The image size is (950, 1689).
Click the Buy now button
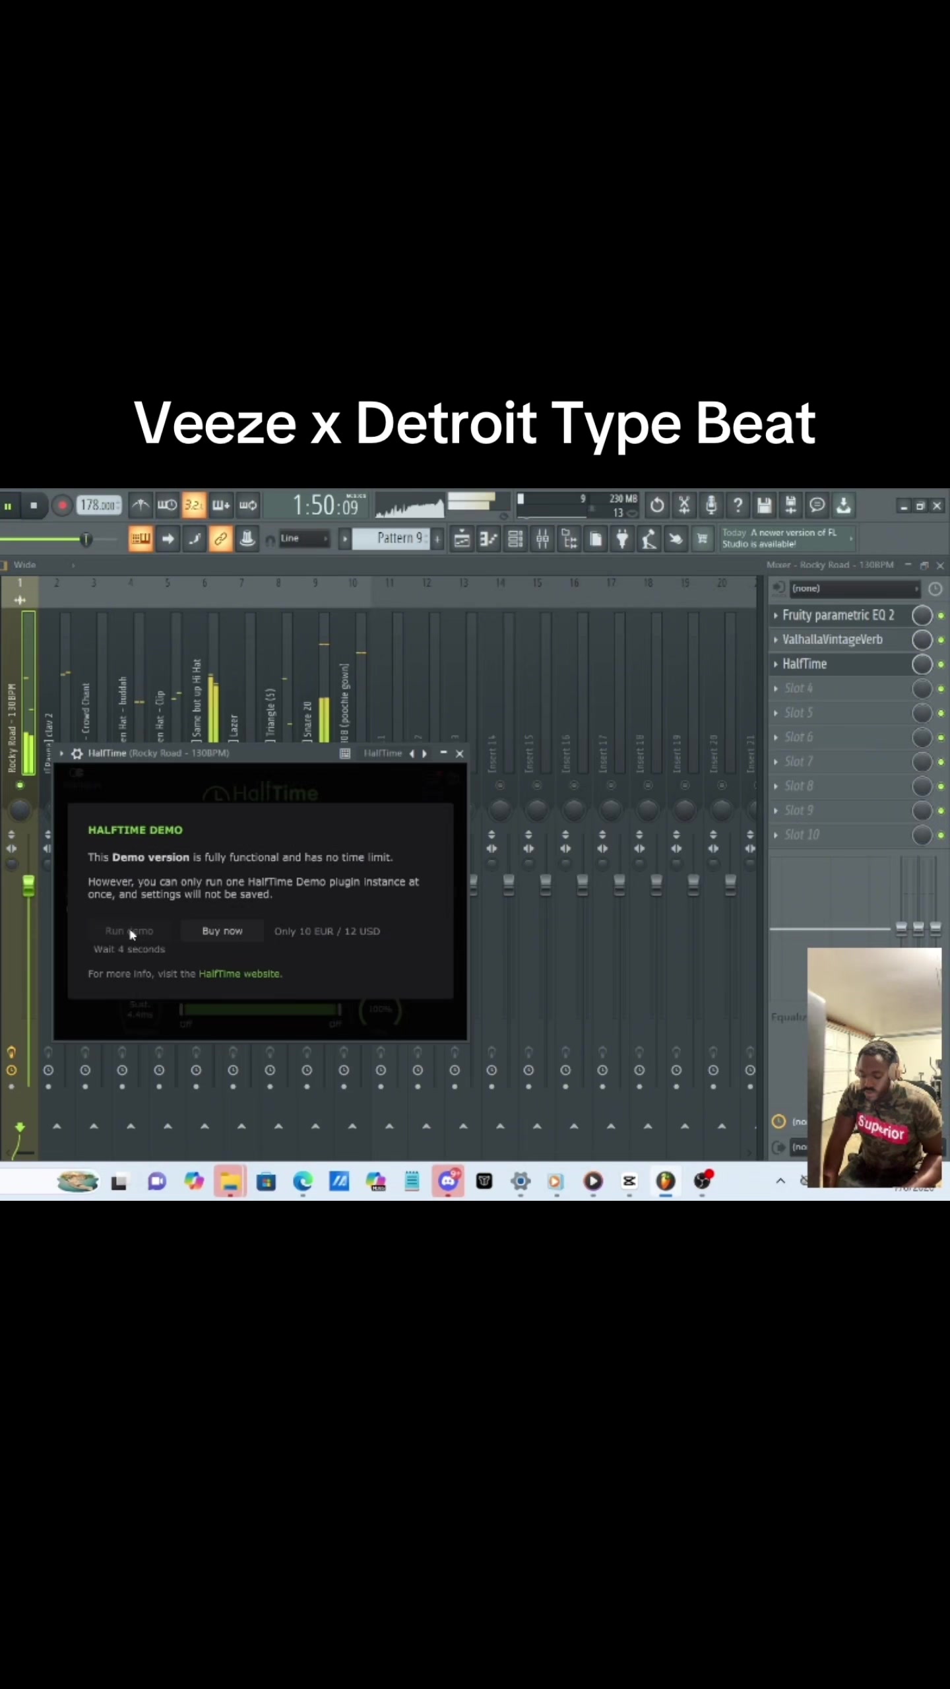pos(222,931)
